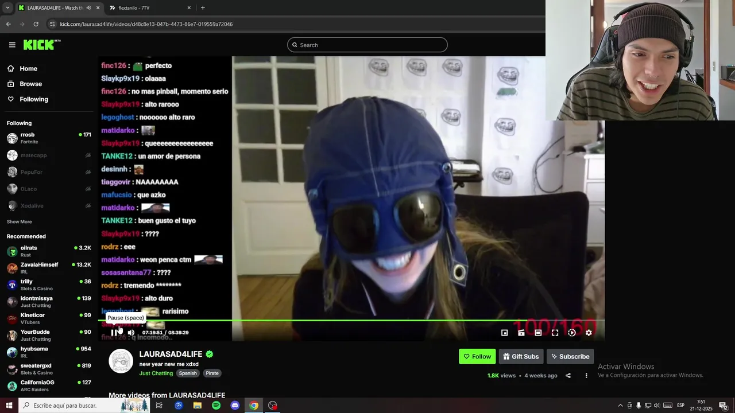Open a new browser tab
The height and width of the screenshot is (413, 735).
point(203,8)
